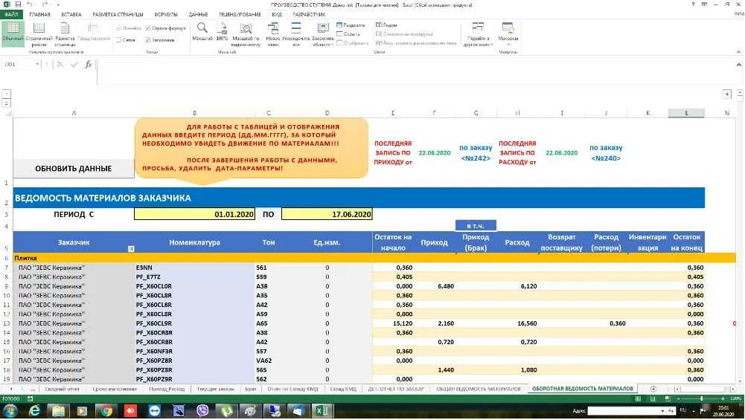
Task: Zoom in with status bar plus
Action: 723,398
